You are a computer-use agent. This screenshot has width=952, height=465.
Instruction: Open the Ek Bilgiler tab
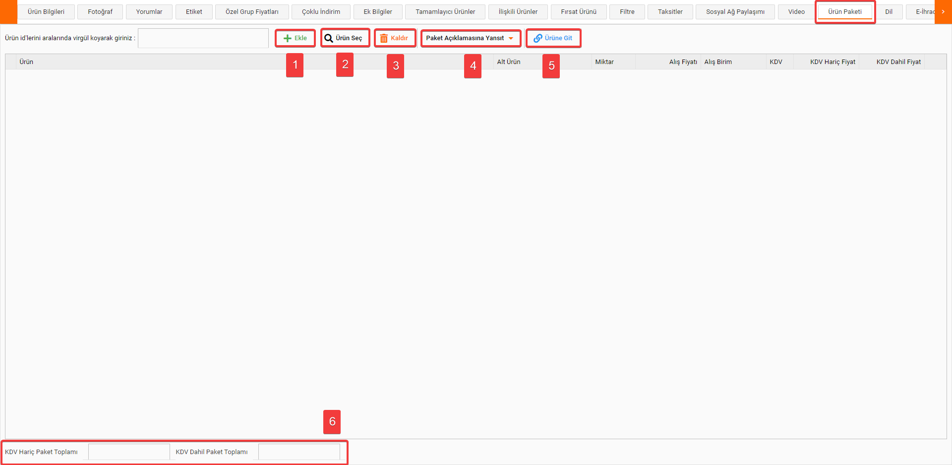(x=378, y=12)
